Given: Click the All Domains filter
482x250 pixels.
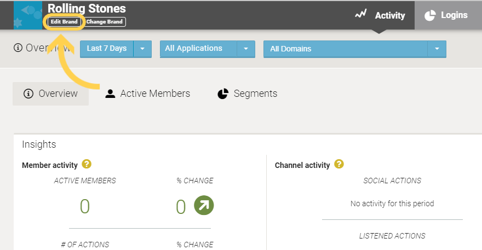Looking at the screenshot, I should click(x=345, y=49).
